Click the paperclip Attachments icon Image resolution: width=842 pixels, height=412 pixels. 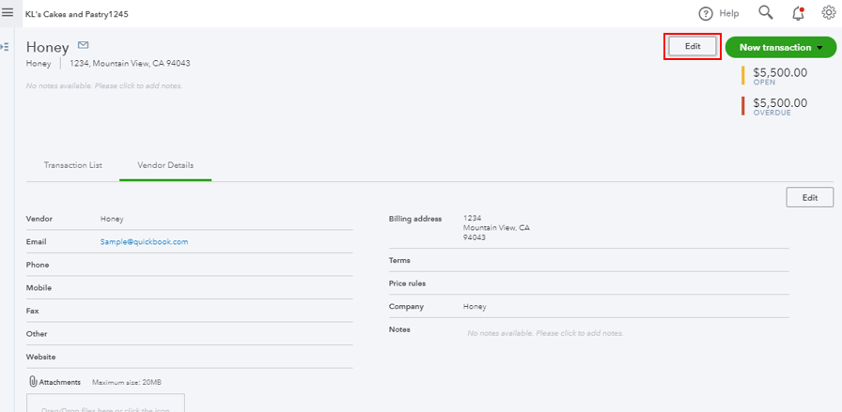click(x=33, y=382)
